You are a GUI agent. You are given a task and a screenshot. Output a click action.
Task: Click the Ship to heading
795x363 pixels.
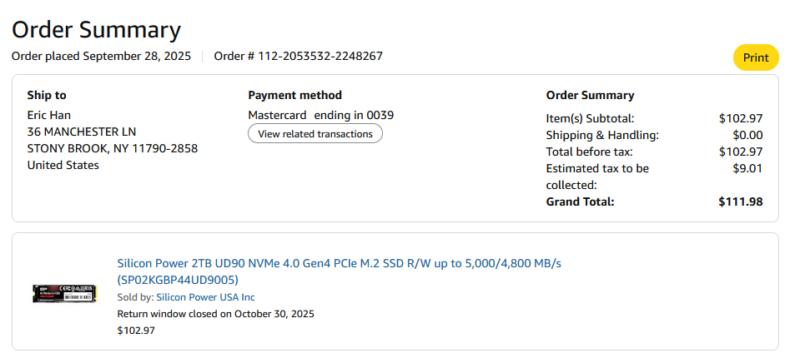pyautogui.click(x=47, y=95)
